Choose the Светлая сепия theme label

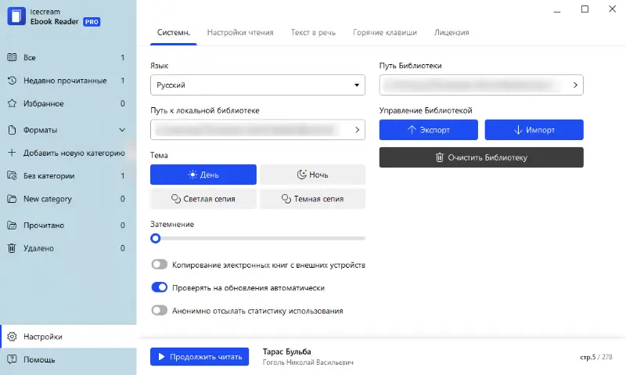pyautogui.click(x=209, y=199)
